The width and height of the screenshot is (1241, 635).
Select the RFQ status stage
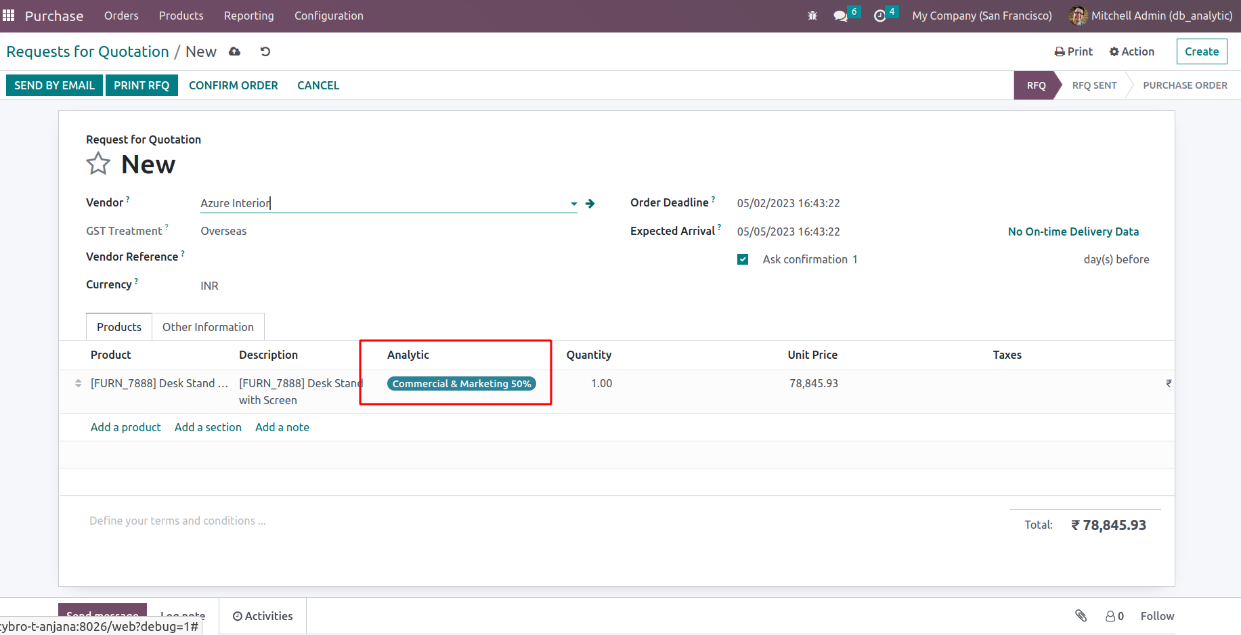[1036, 85]
